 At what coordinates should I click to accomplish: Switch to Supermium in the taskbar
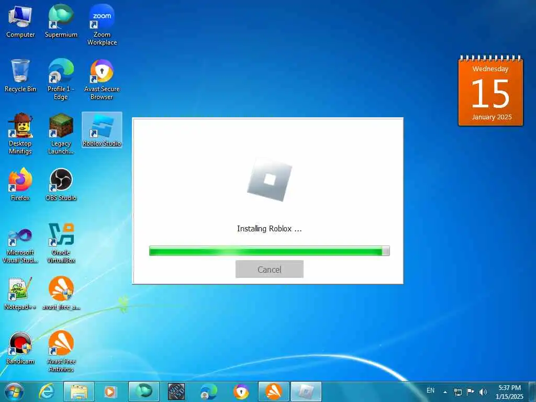pyautogui.click(x=144, y=392)
